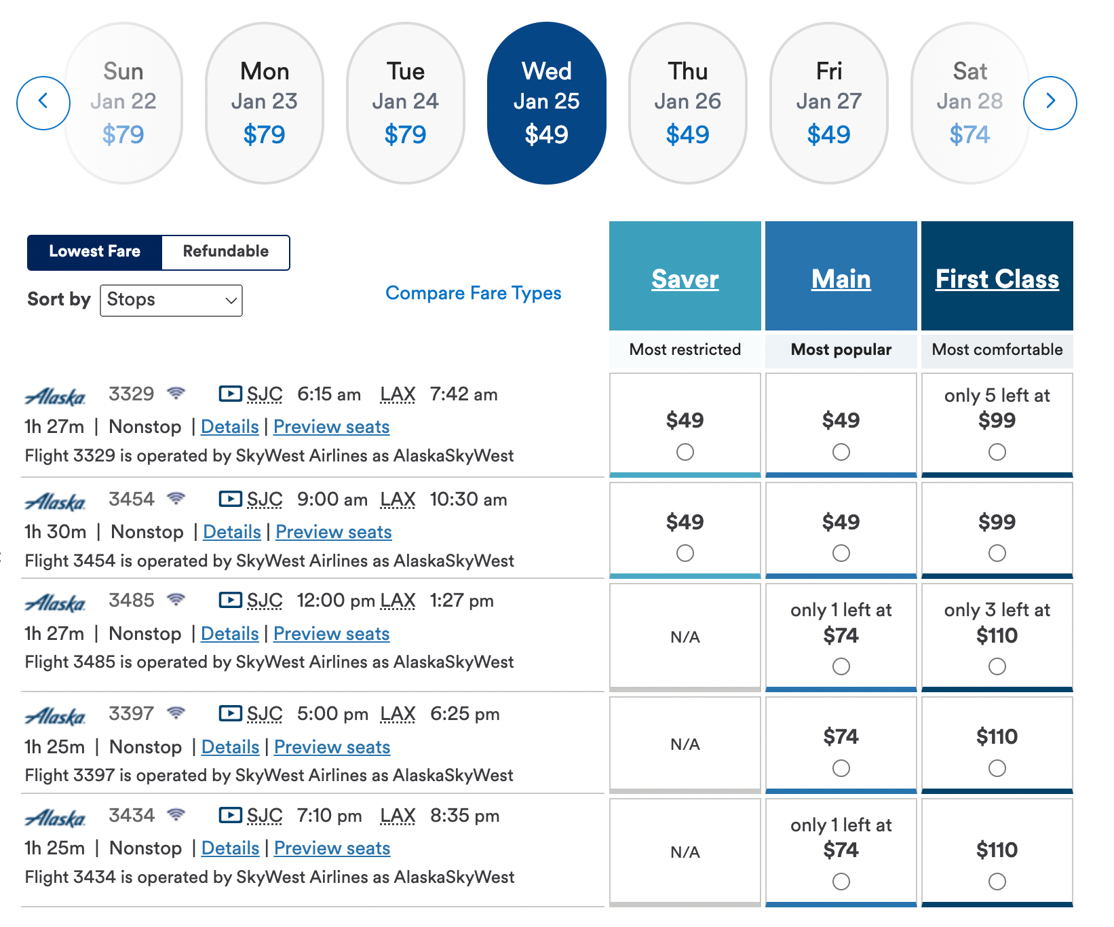1114x927 pixels.
Task: Click the previous week arrow on the date carousel
Action: coord(43,102)
